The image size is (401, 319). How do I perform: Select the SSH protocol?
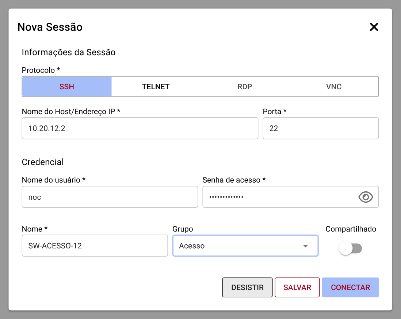[x=67, y=87]
